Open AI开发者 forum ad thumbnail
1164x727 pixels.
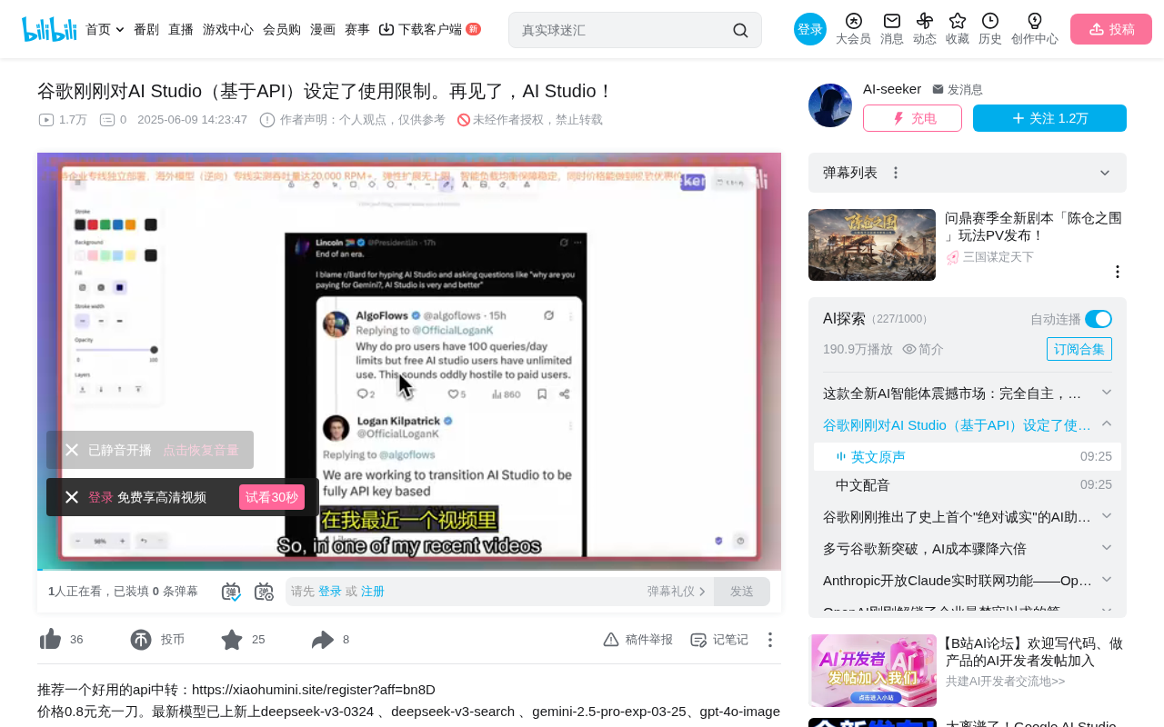873,671
